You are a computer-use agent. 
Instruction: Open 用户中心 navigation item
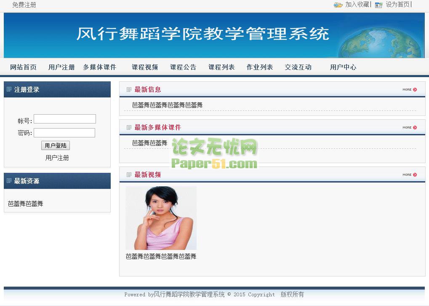343,67
